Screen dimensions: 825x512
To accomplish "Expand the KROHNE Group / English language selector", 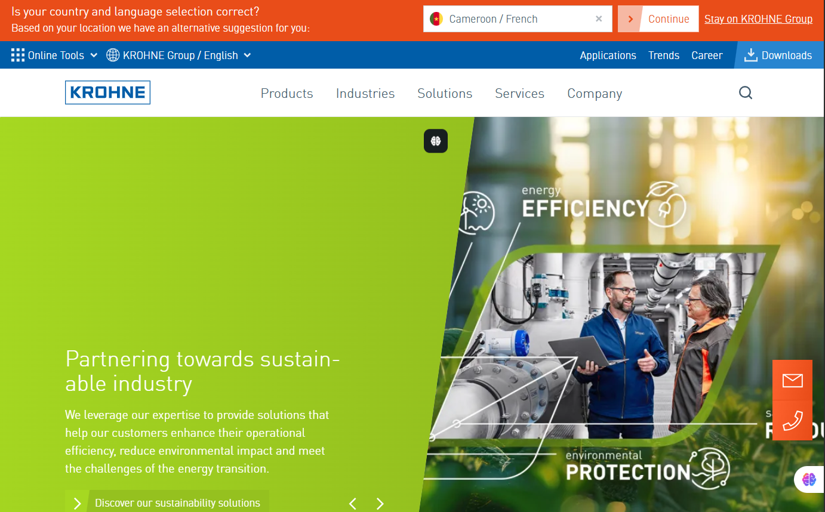I will 179,55.
